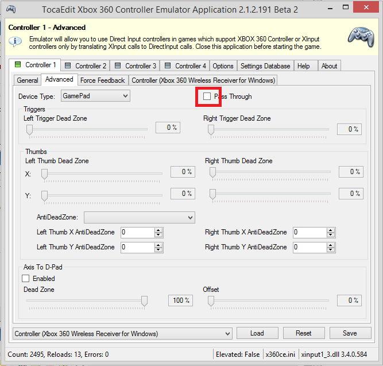This screenshot has width=383, height=366.
Task: Open the bottom controller selection dropdown
Action: (x=122, y=334)
